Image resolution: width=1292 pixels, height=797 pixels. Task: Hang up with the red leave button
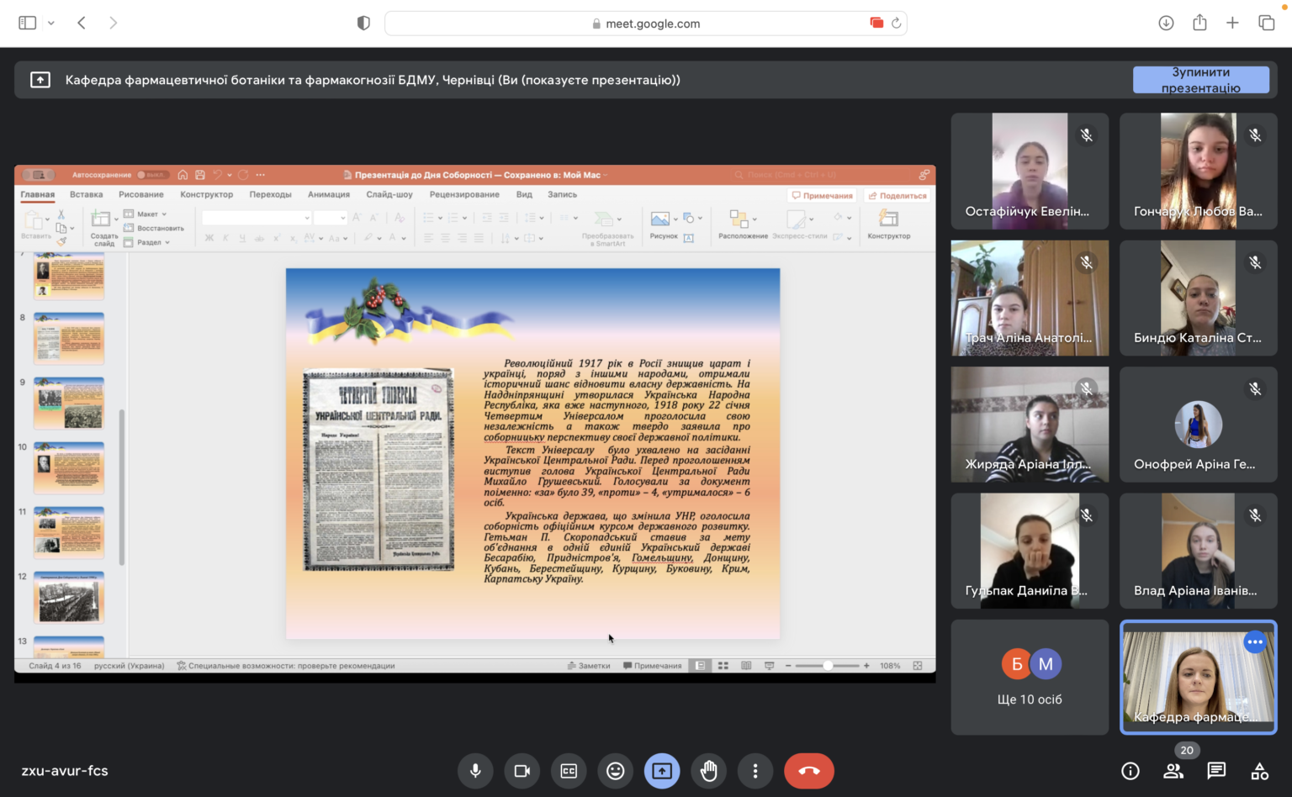pos(808,771)
